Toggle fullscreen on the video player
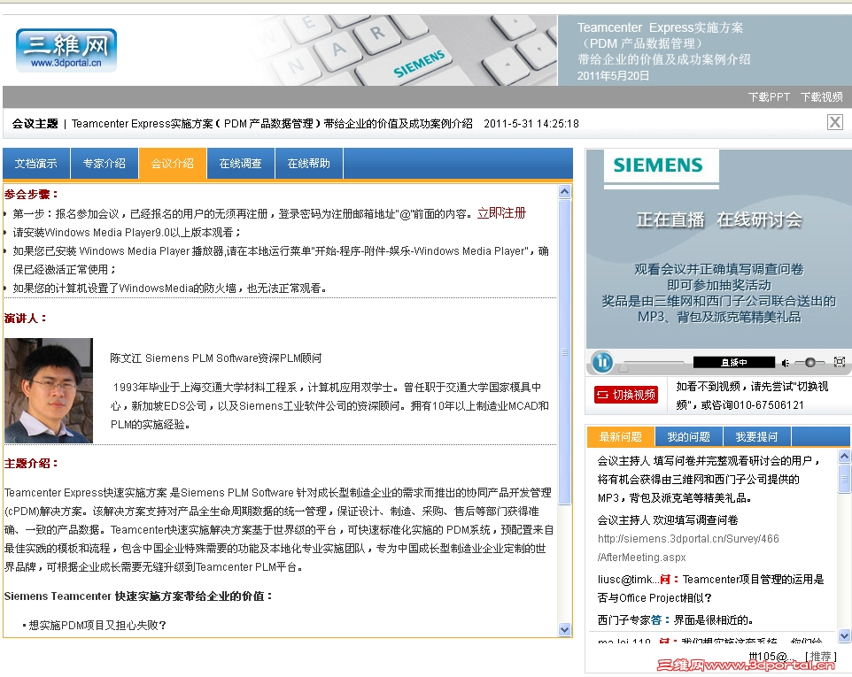This screenshot has height=677, width=852. coord(840,362)
